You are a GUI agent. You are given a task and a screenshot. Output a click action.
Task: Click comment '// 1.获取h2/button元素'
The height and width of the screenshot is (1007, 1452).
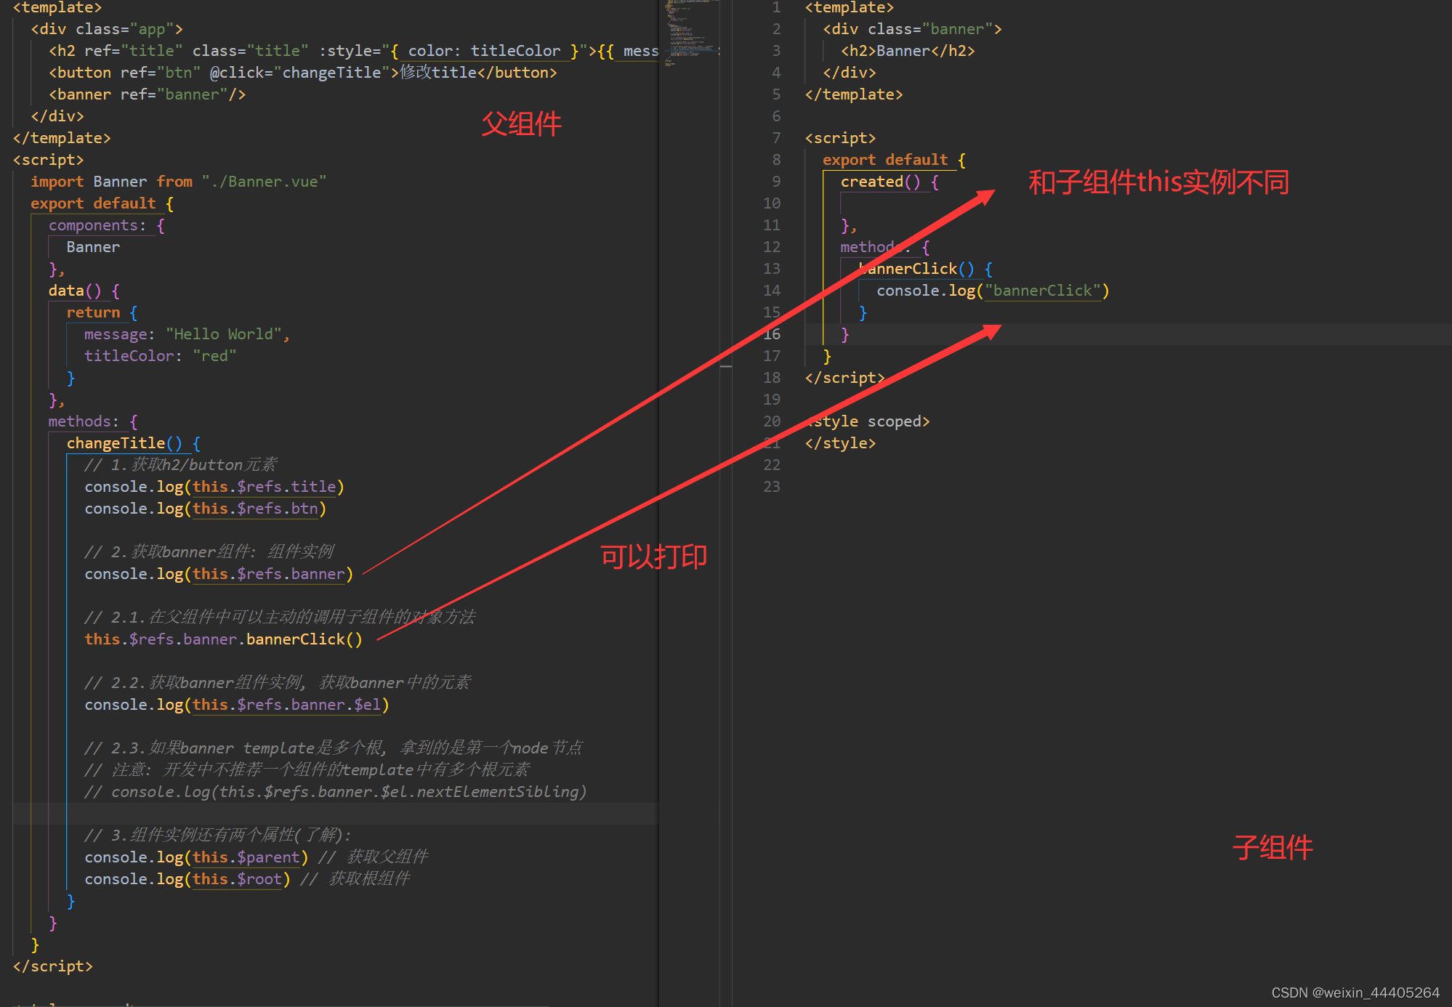(181, 465)
